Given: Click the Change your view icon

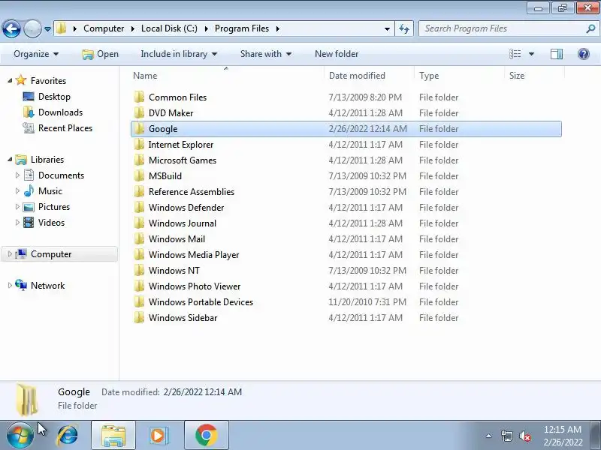Looking at the screenshot, I should 515,54.
